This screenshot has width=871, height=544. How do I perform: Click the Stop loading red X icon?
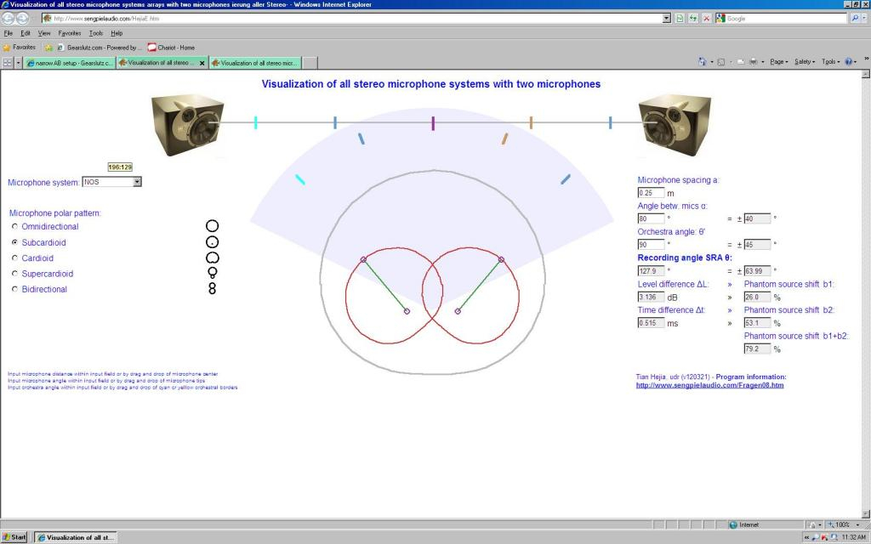(x=706, y=18)
